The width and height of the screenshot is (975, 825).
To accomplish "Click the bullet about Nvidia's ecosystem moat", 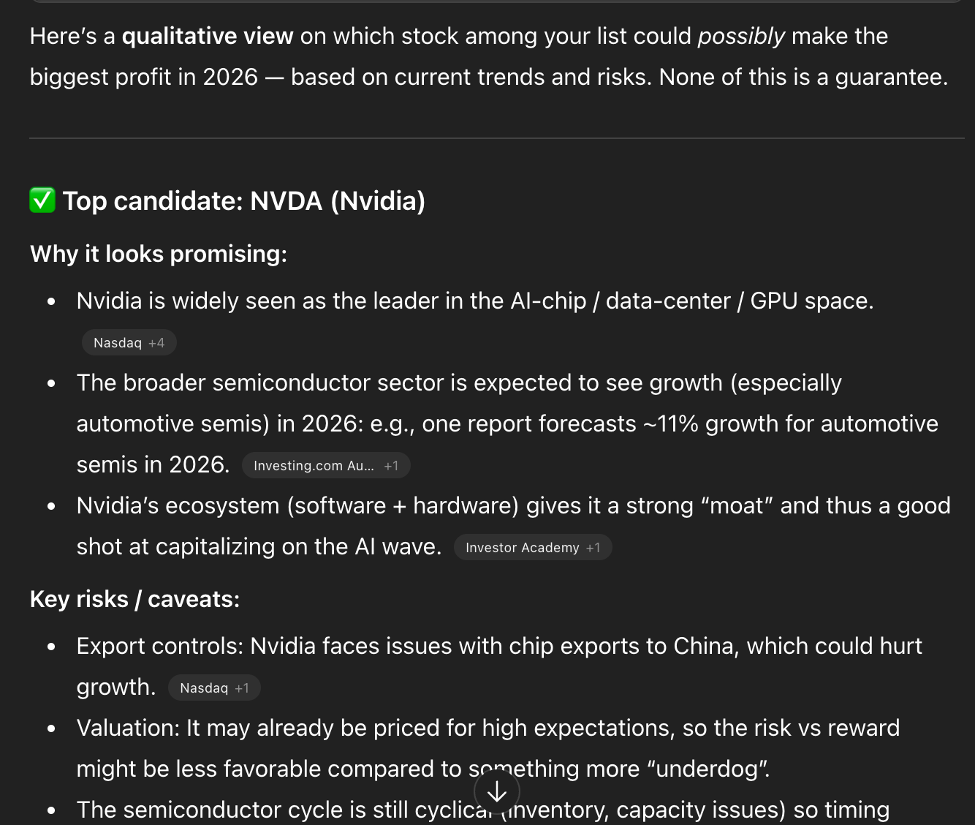I will pos(513,505).
